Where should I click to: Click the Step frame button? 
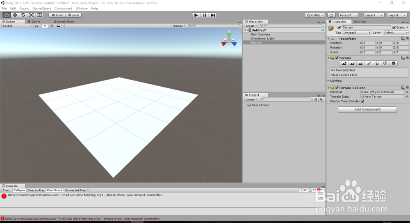coord(213,15)
